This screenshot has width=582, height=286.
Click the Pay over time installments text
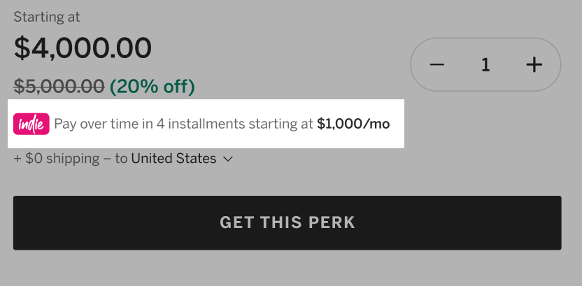coord(184,124)
